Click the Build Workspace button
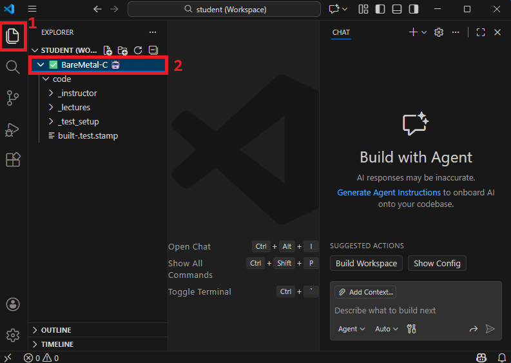511x363 pixels. [366, 263]
